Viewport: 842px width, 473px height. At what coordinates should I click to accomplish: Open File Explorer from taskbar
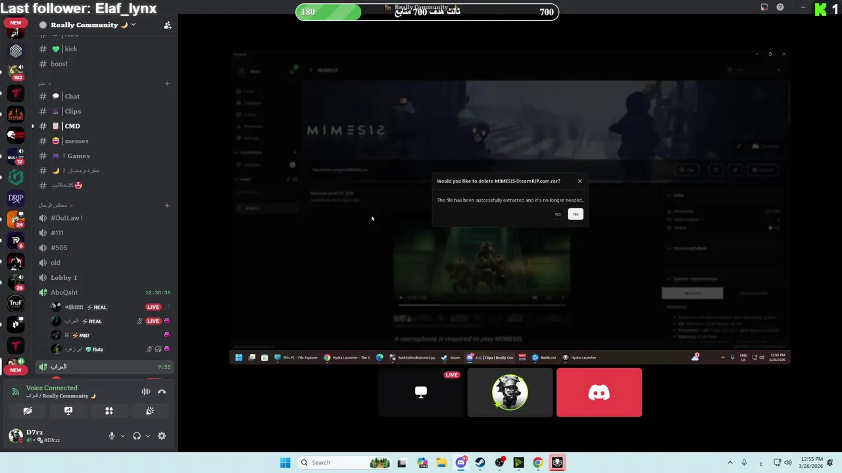(441, 462)
